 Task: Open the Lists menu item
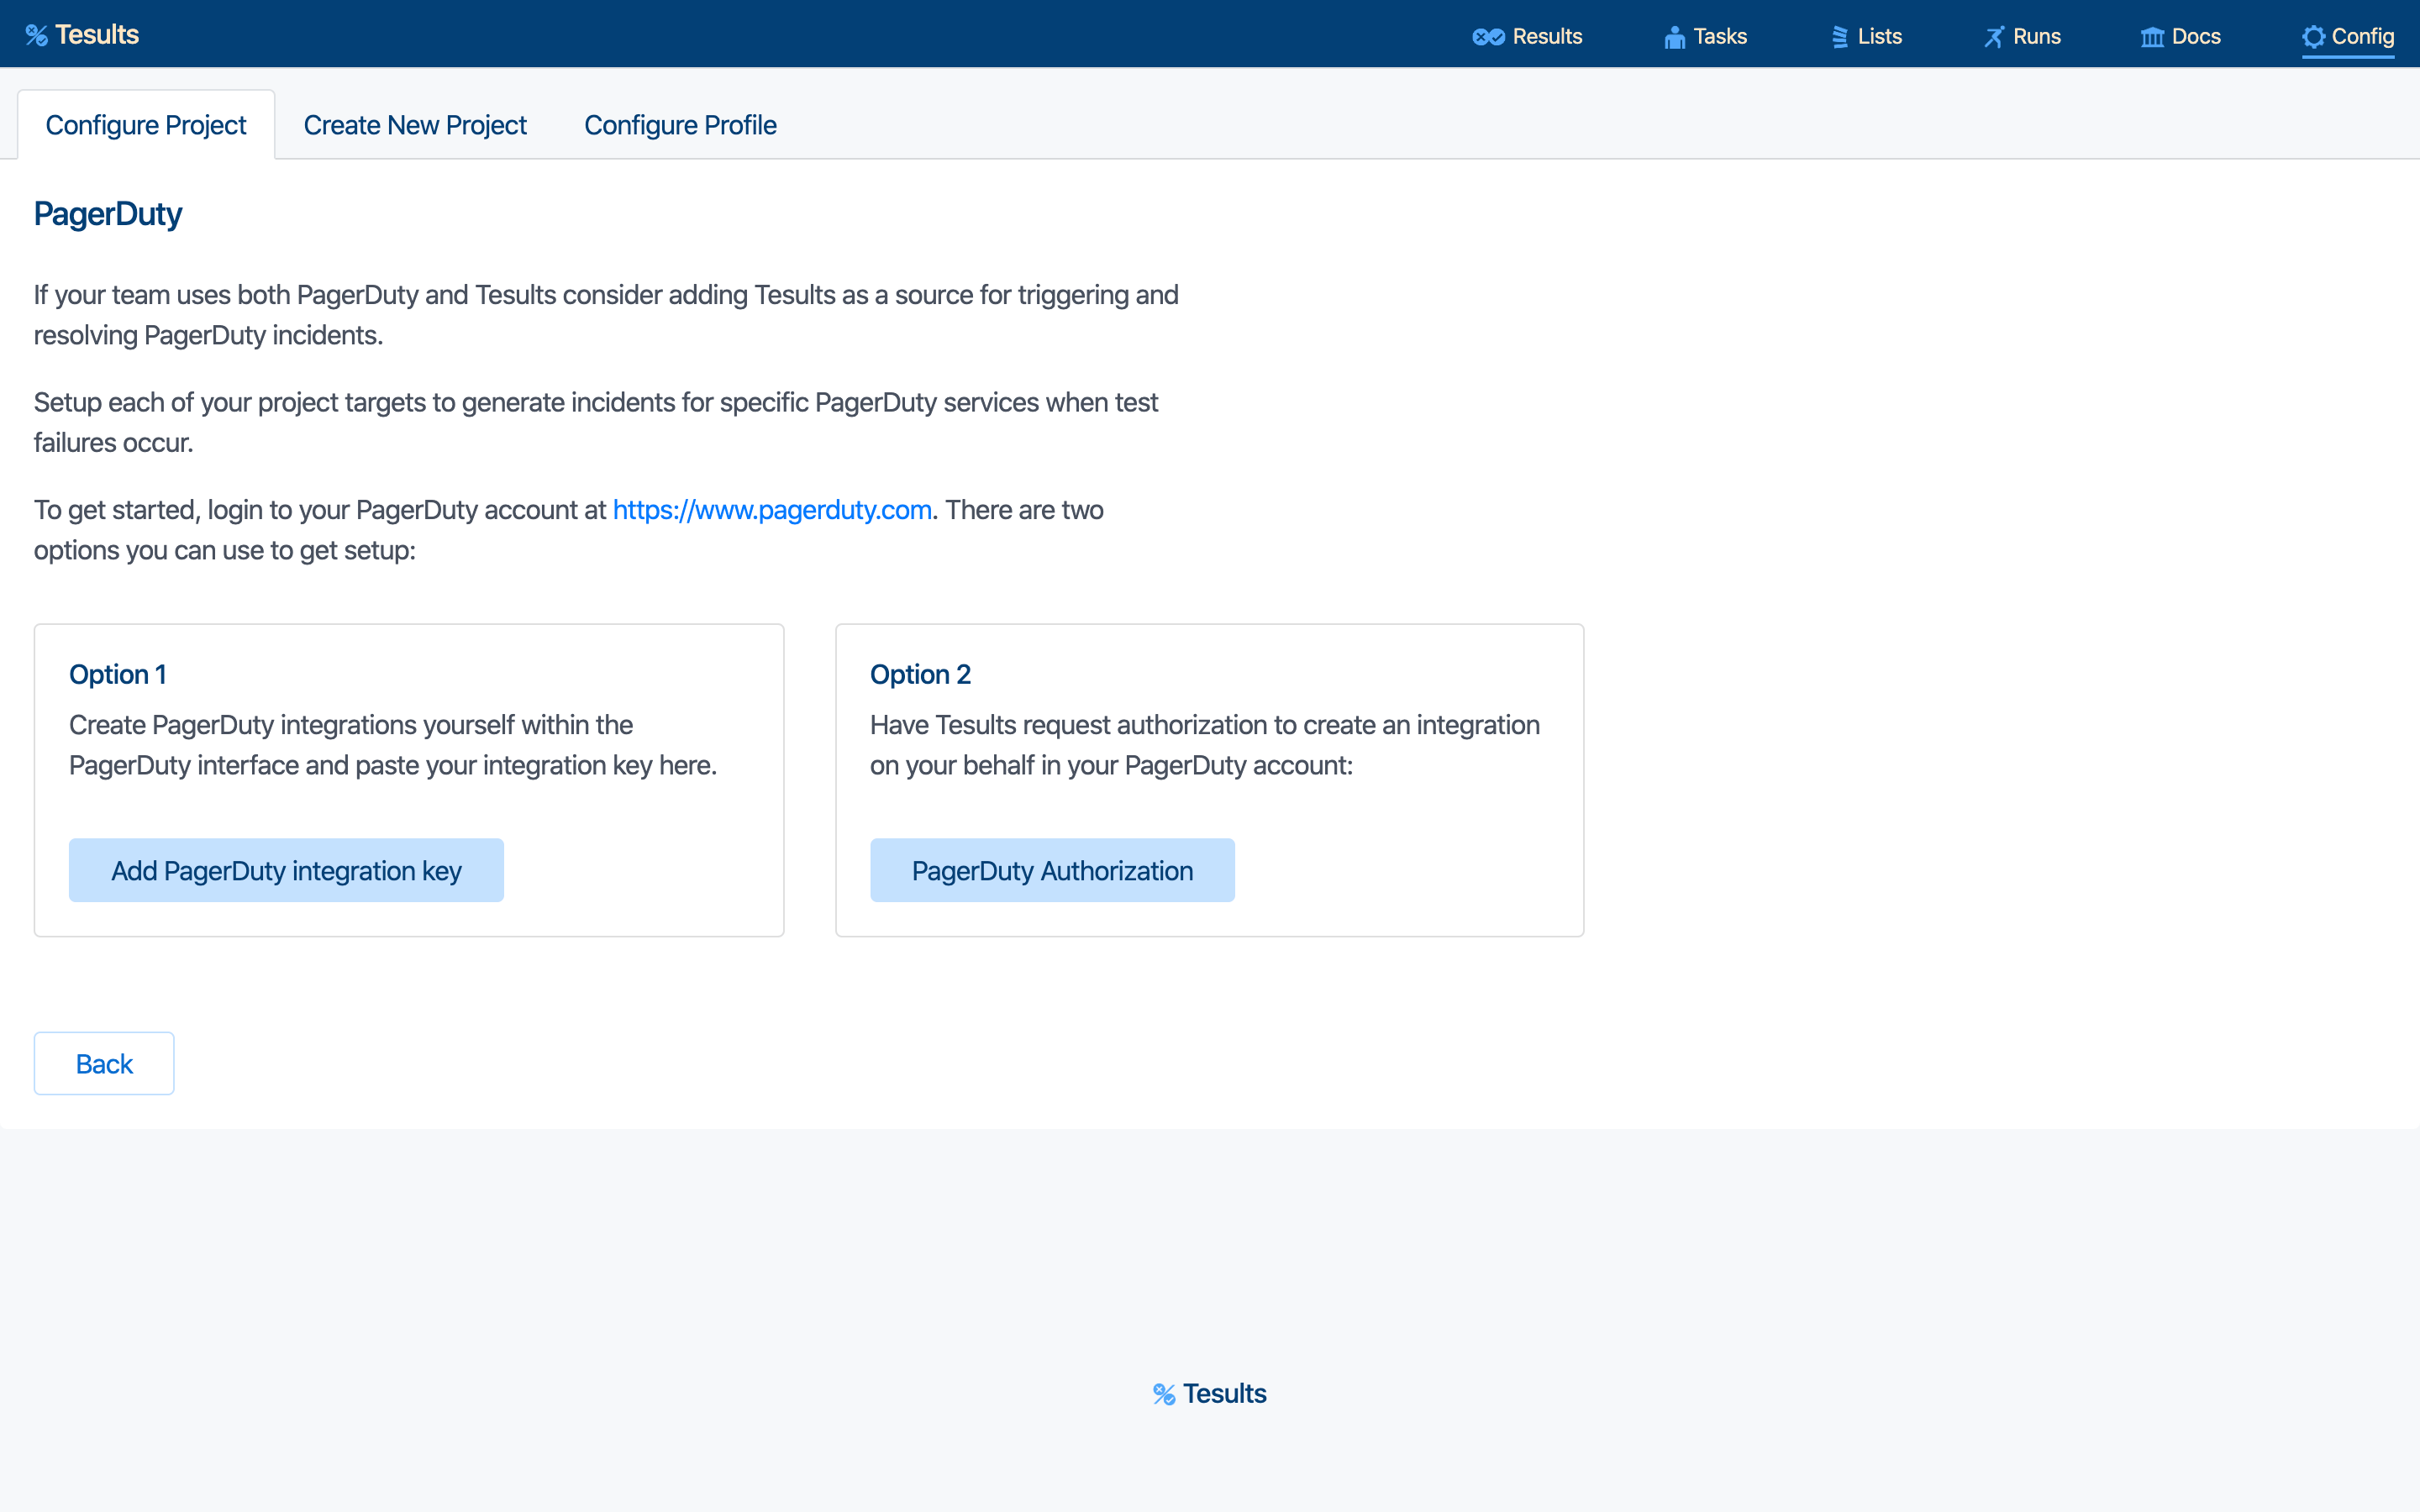1866,37
